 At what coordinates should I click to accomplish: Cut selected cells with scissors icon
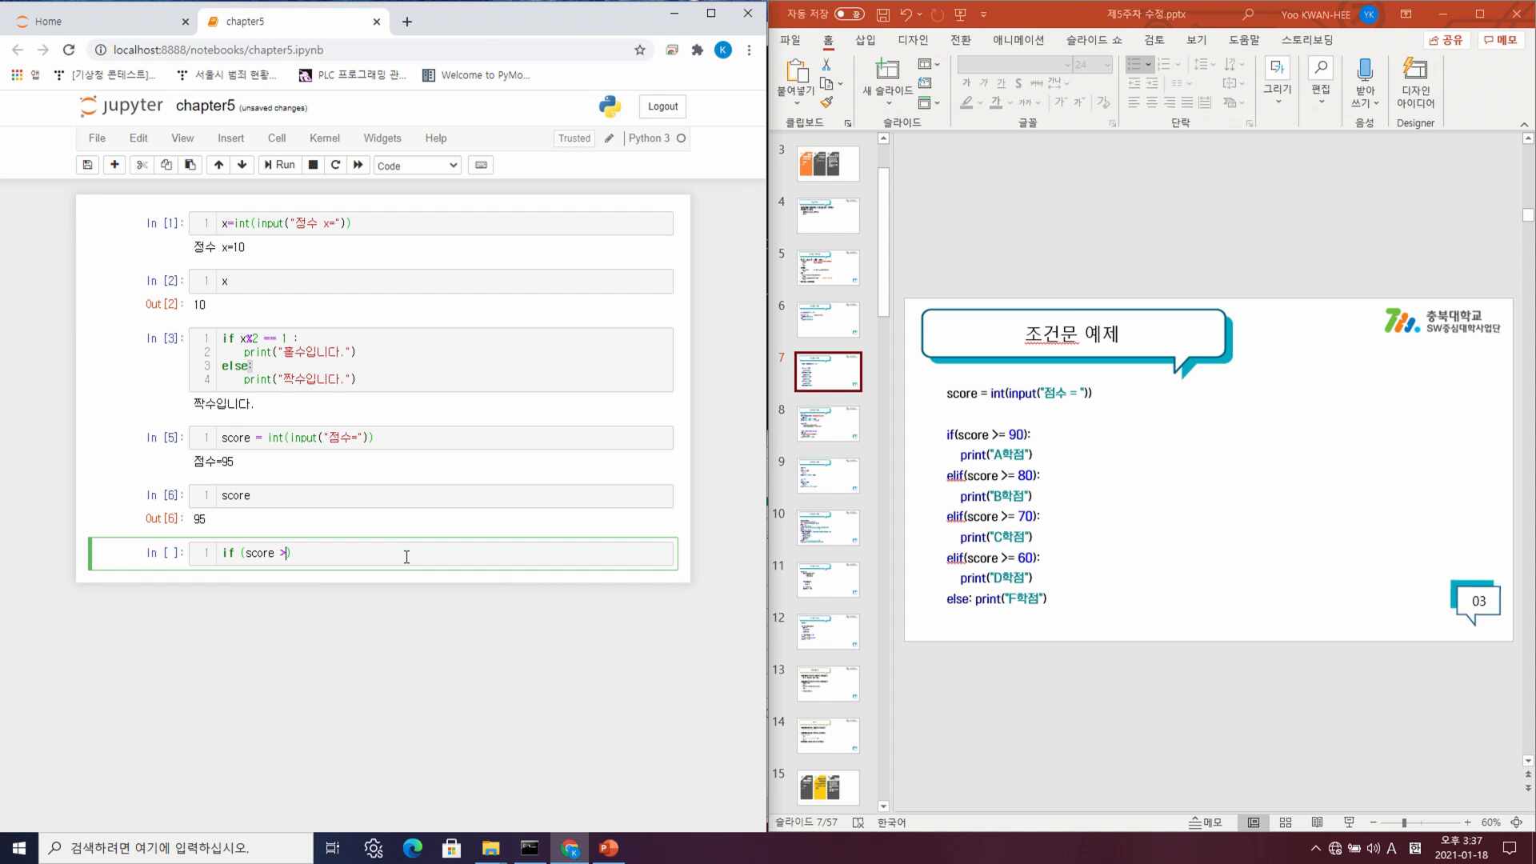(142, 165)
